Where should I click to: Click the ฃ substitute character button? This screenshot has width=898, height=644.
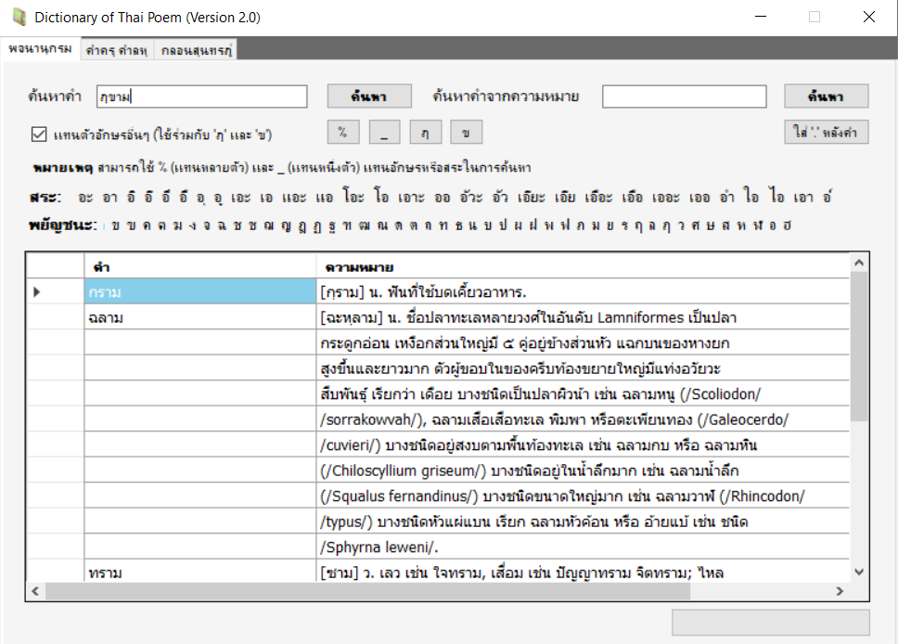point(467,133)
